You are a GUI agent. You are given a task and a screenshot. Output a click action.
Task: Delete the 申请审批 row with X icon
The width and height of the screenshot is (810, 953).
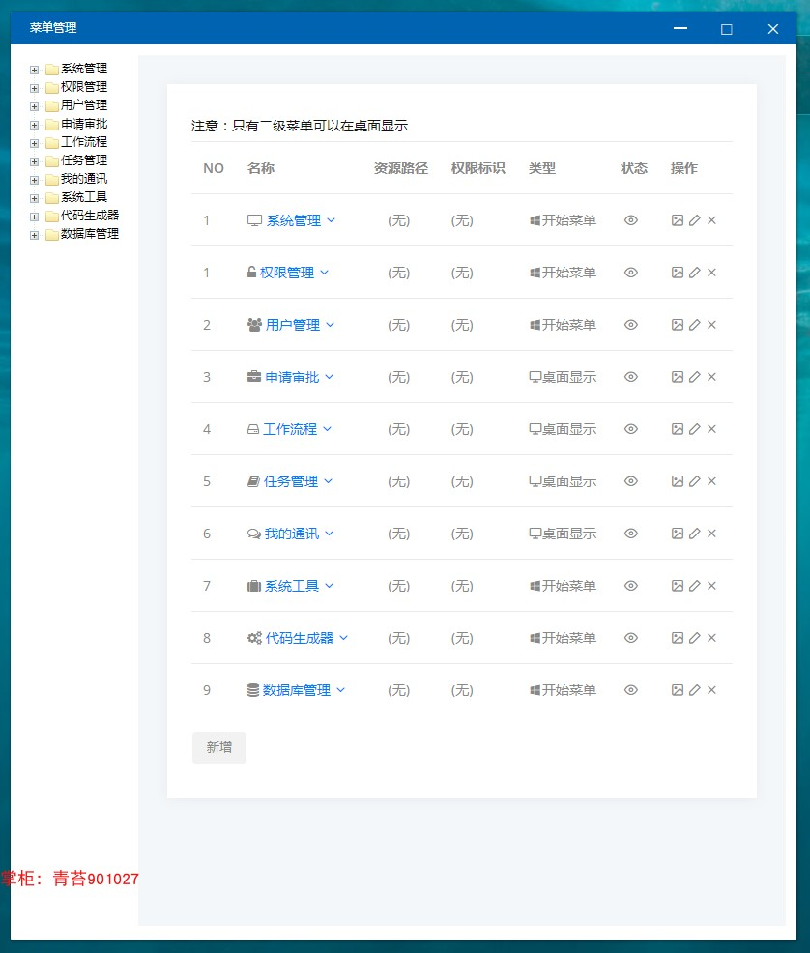pyautogui.click(x=711, y=377)
